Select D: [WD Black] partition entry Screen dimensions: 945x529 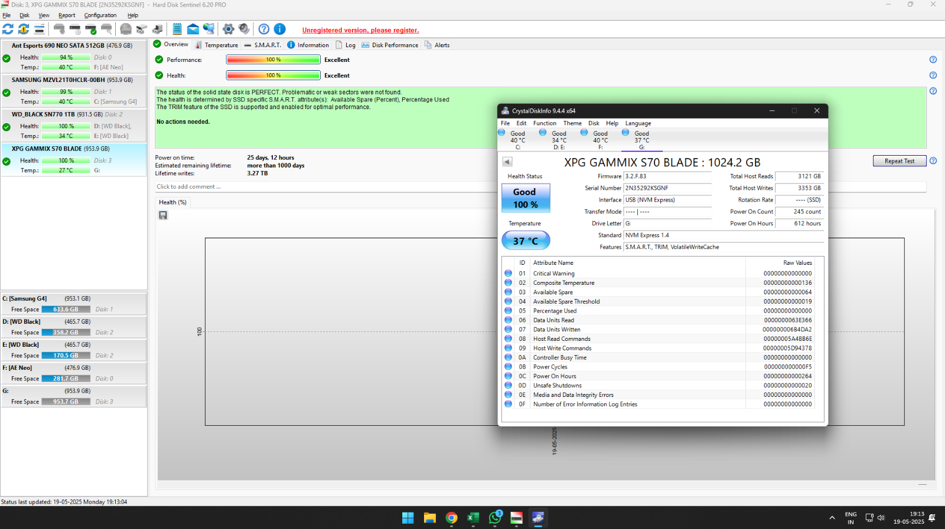[74, 327]
